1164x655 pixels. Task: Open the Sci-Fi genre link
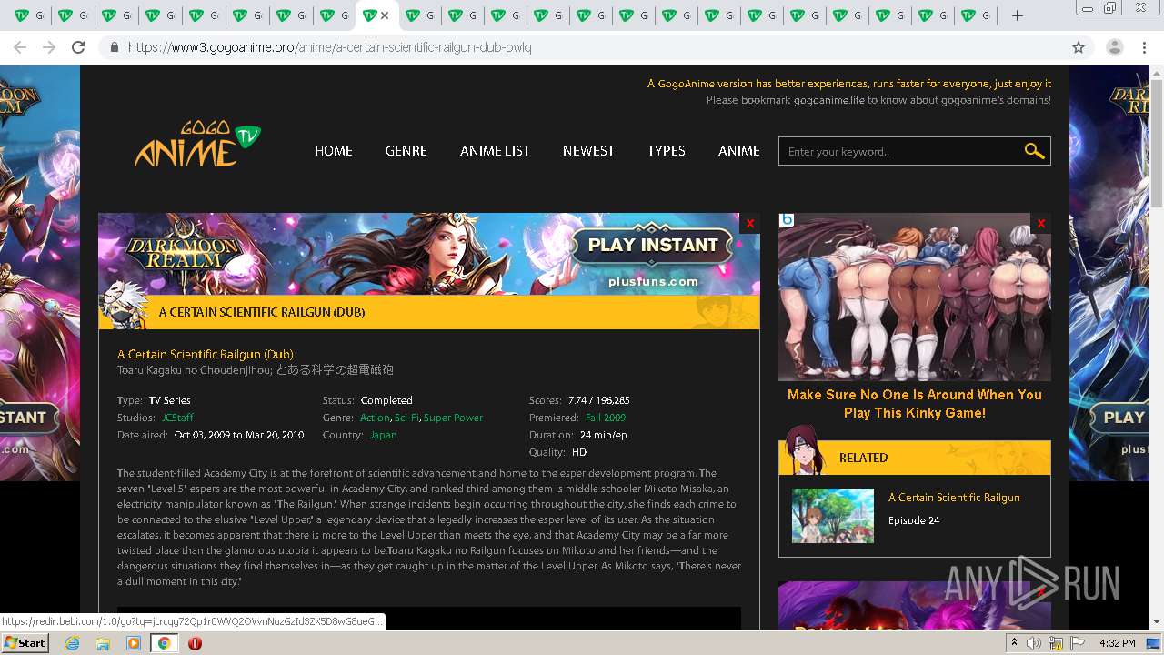406,418
